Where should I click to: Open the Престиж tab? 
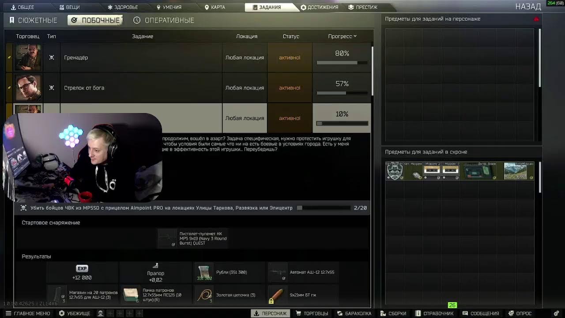pyautogui.click(x=362, y=7)
